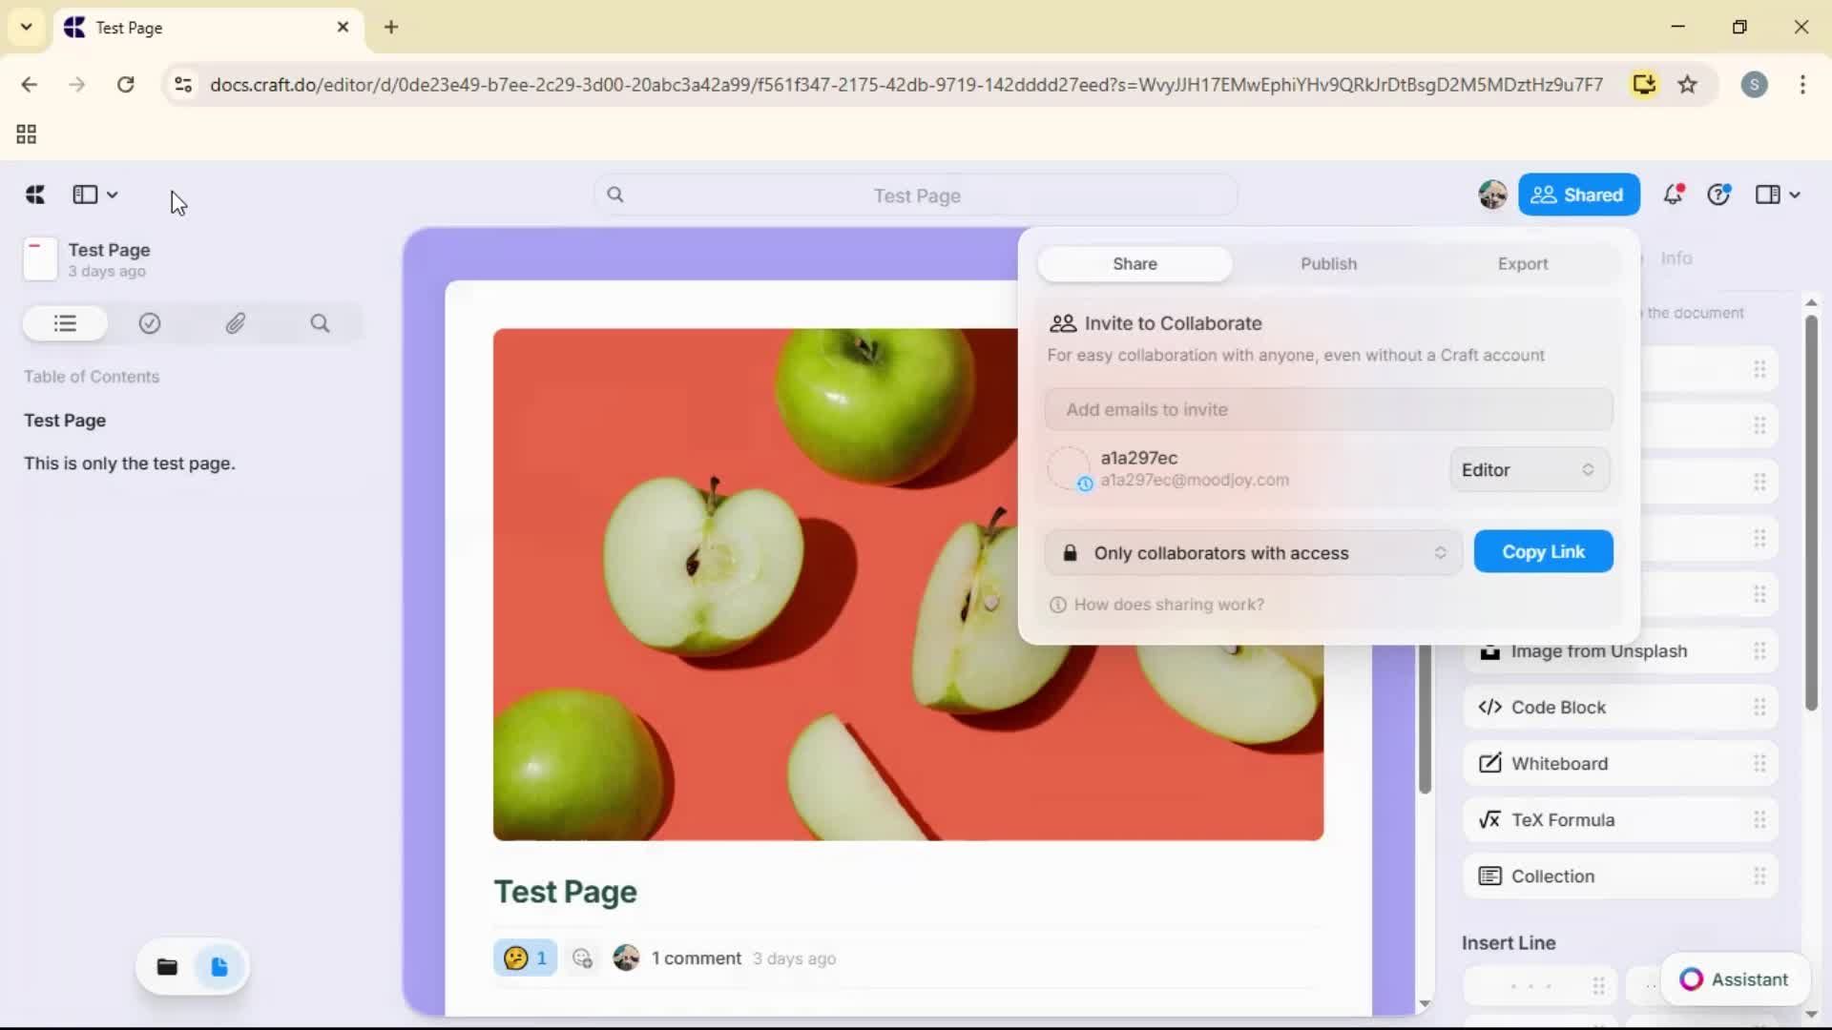1832x1030 pixels.
Task: Insert a Whiteboard block
Action: pyautogui.click(x=1558, y=763)
